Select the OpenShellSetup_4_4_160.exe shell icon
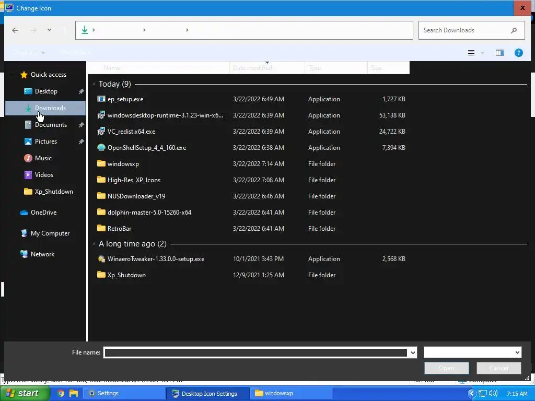Image resolution: width=535 pixels, height=401 pixels. pos(101,148)
